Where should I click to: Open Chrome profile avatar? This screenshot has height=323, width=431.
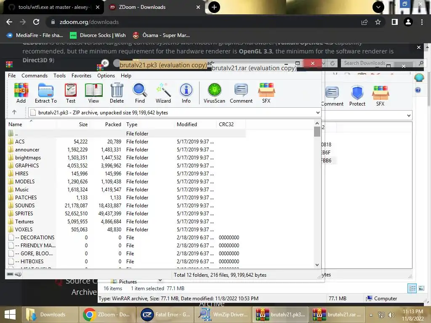(x=408, y=22)
